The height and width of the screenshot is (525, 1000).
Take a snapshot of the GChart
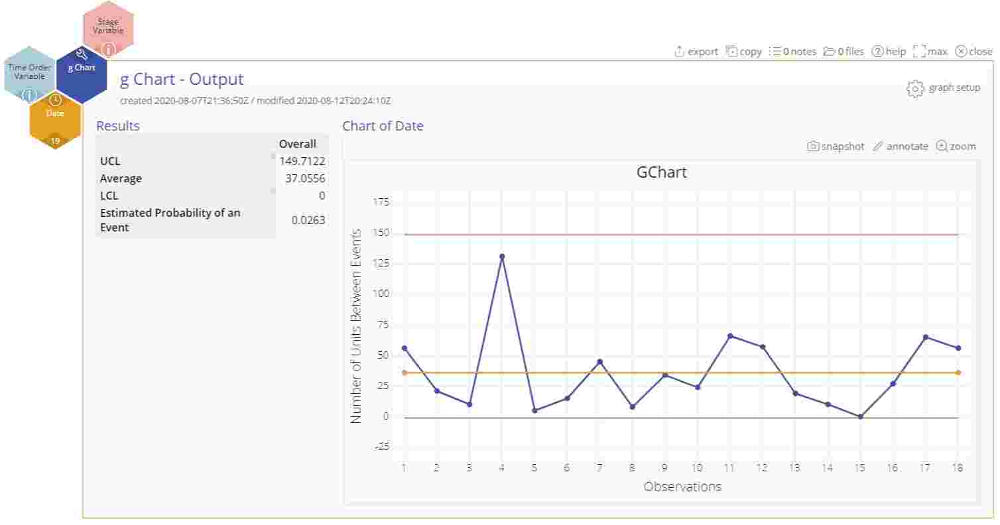813,146
